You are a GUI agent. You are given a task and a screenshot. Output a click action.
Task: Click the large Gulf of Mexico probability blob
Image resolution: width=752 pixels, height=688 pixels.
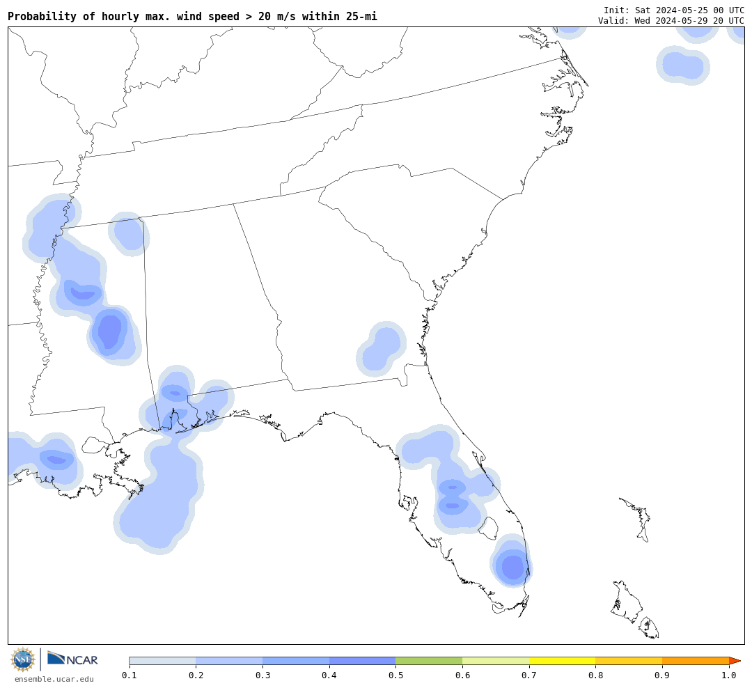[x=159, y=496]
